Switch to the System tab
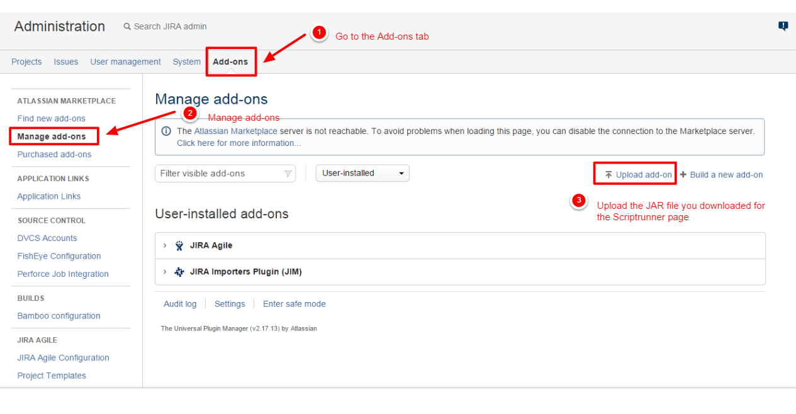 [186, 62]
